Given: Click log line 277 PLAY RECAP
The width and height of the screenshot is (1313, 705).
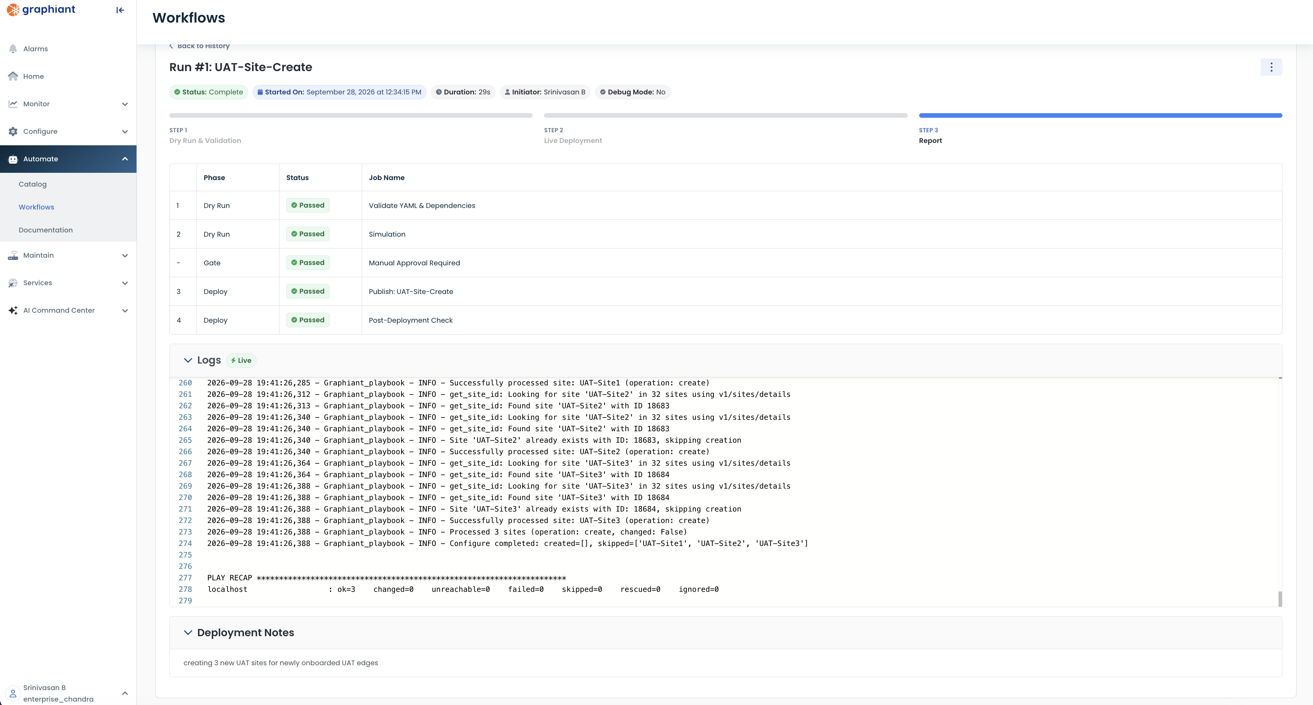Looking at the screenshot, I should pyautogui.click(x=386, y=578).
